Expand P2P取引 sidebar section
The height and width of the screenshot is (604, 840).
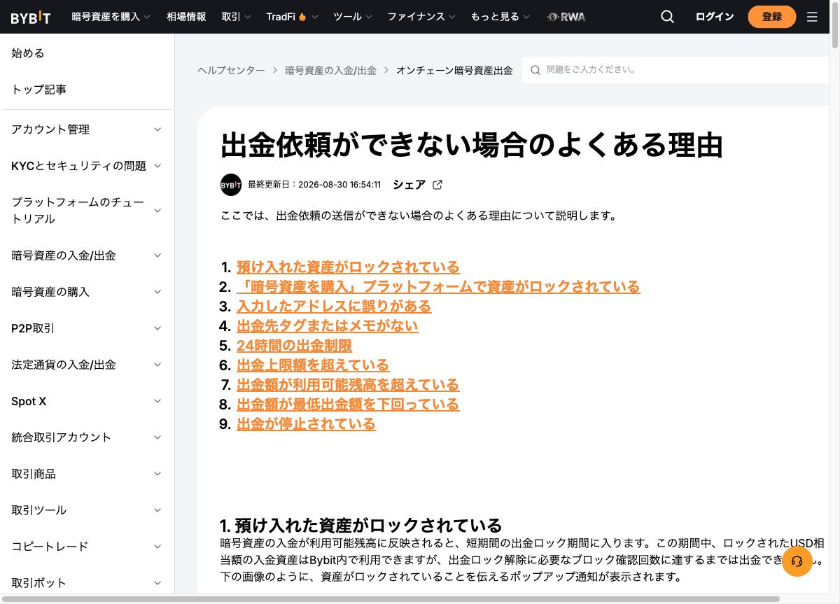pos(87,328)
